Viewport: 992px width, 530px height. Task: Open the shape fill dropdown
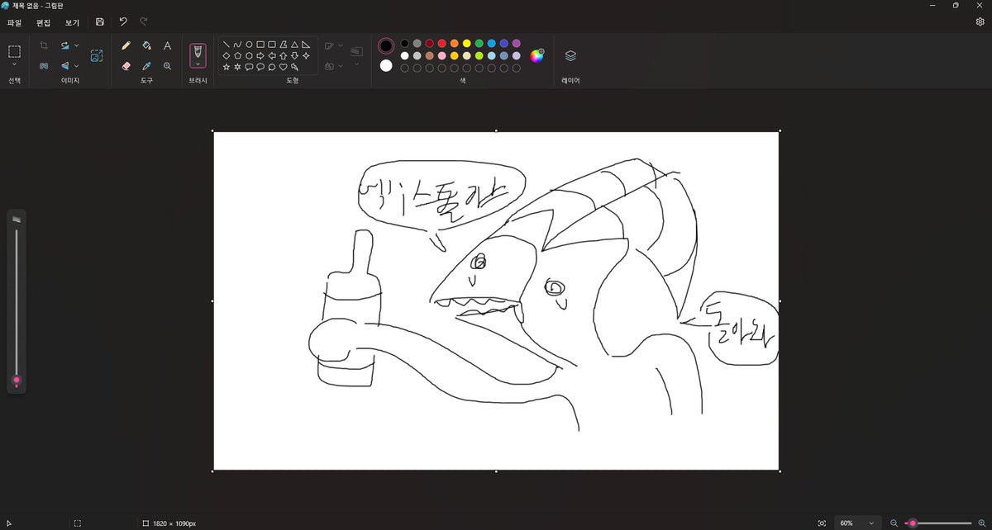coord(341,65)
